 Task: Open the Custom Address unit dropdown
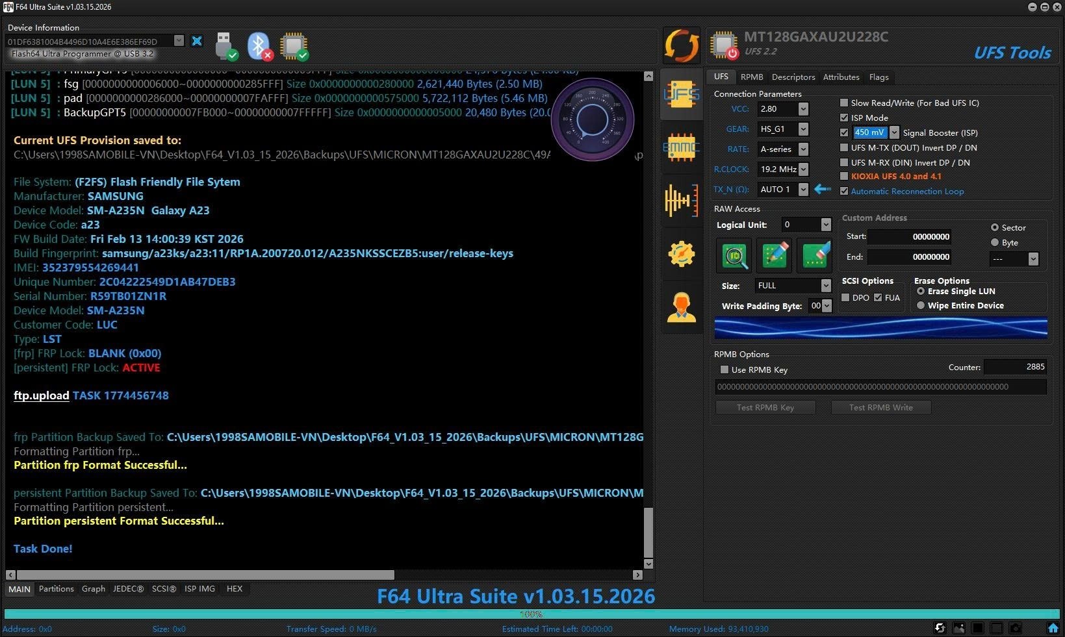click(1033, 258)
